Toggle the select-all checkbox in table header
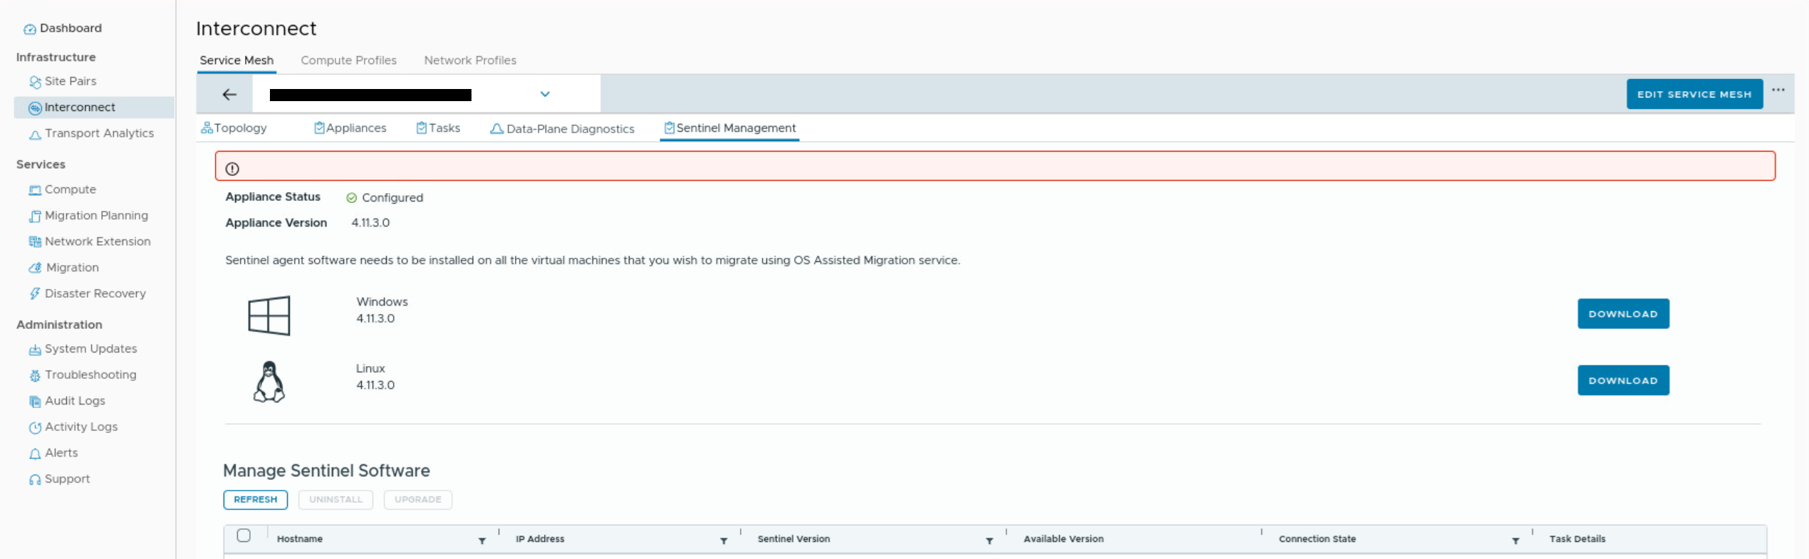 point(244,536)
